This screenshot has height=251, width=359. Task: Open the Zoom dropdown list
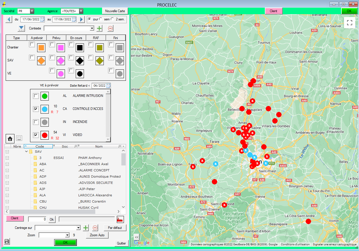coord(67,235)
